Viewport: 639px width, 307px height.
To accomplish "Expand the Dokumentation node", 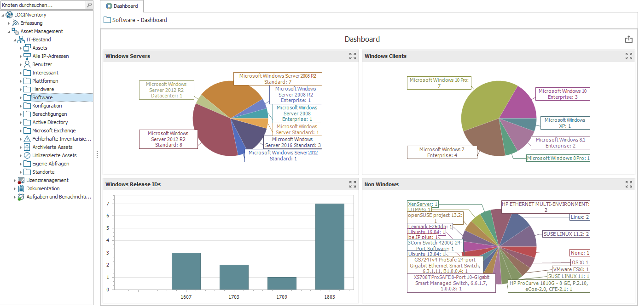I will click(x=15, y=188).
